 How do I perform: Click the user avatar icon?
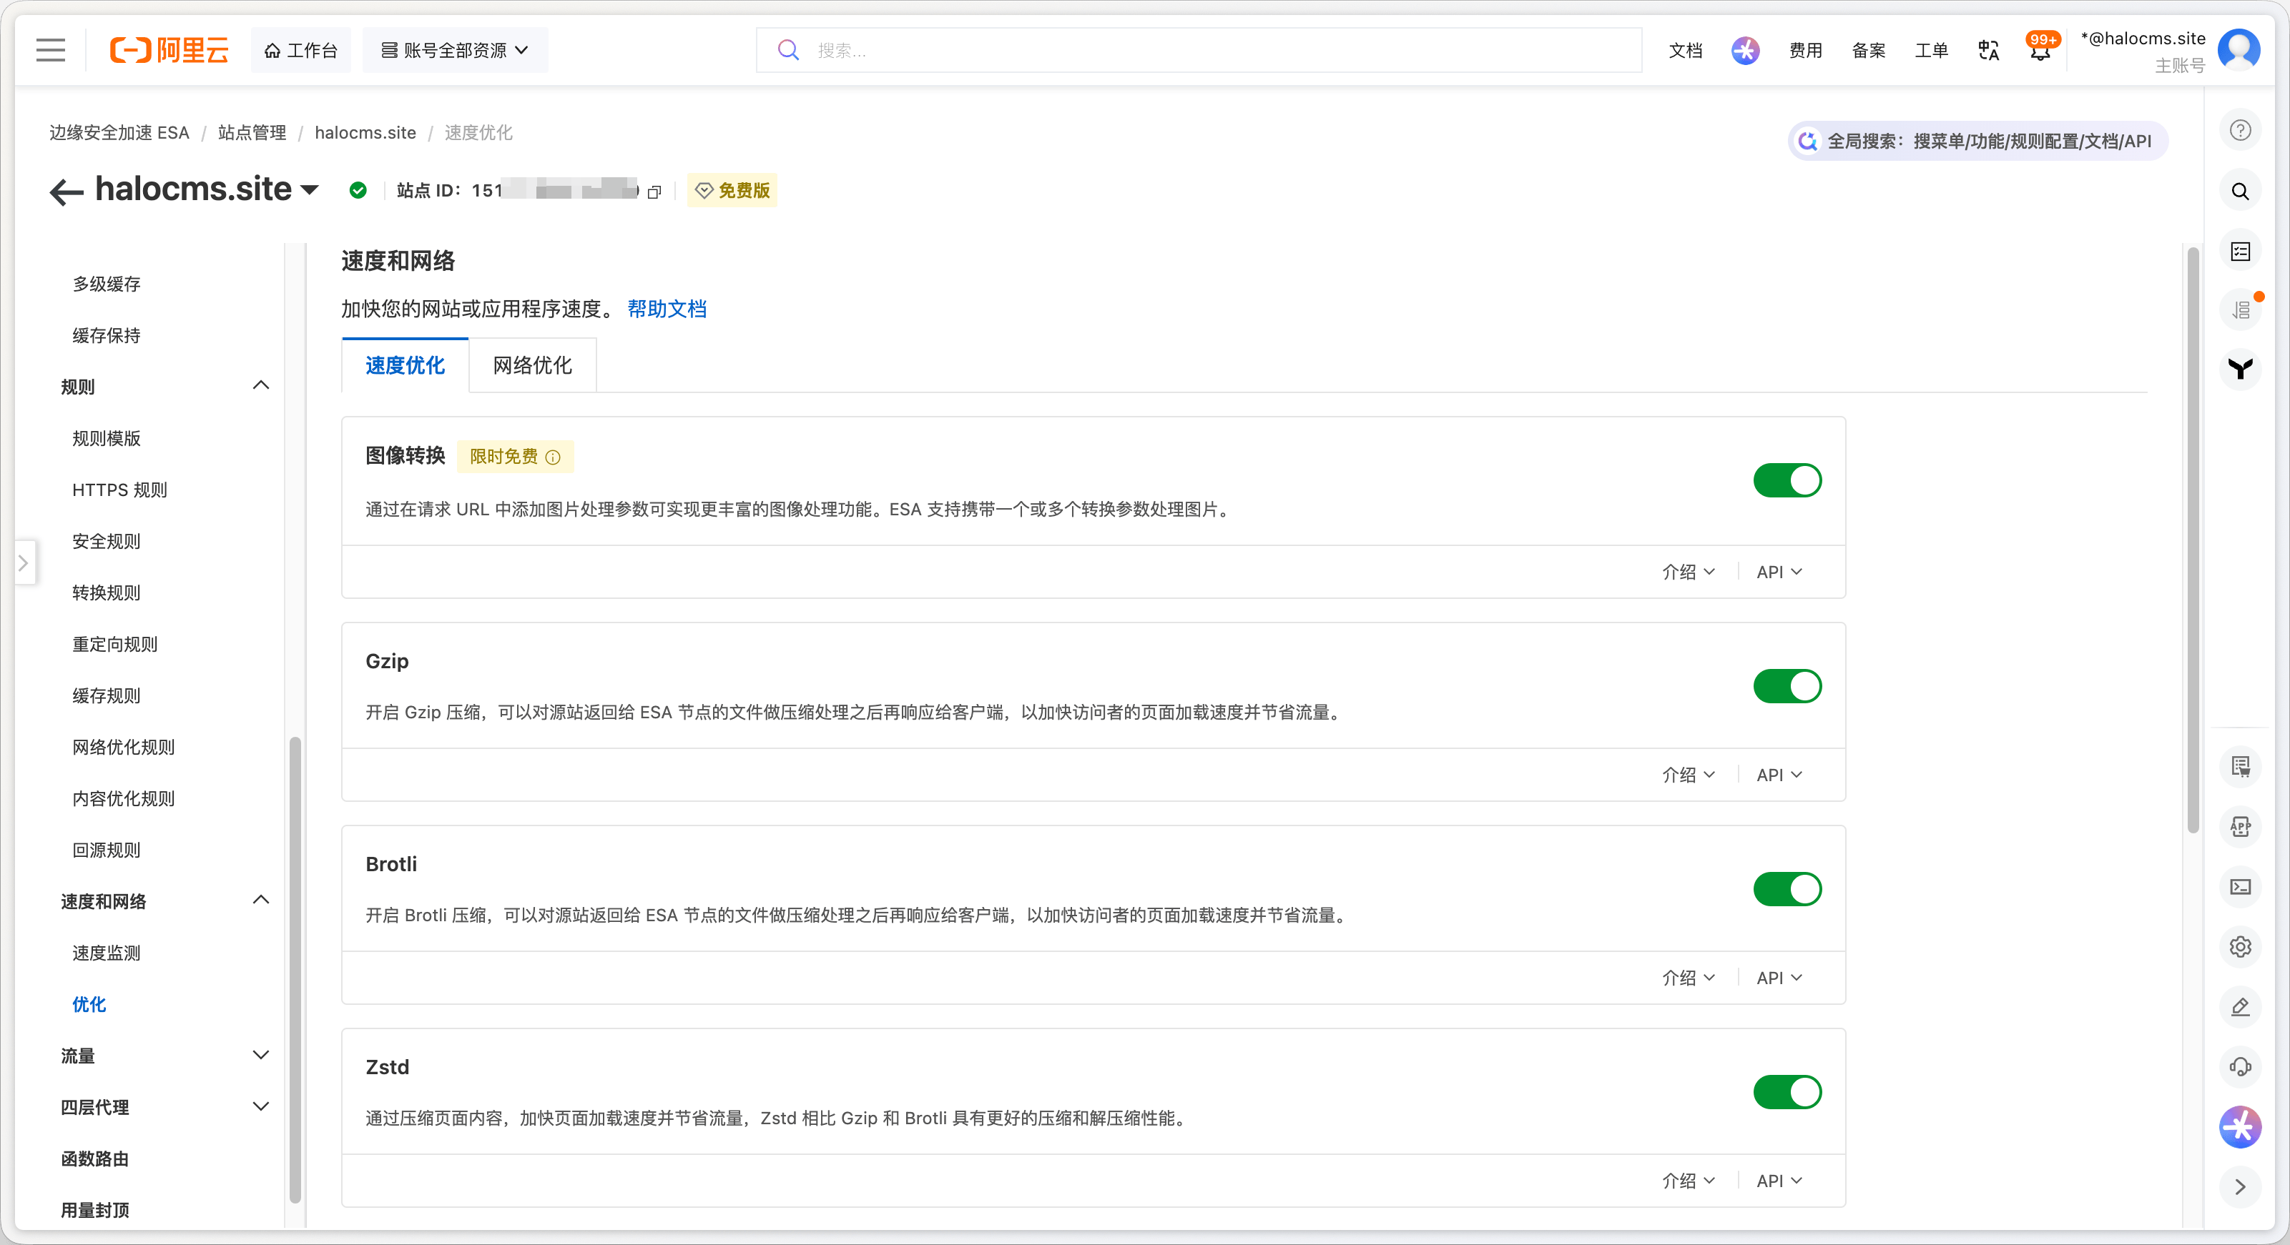(x=2239, y=50)
